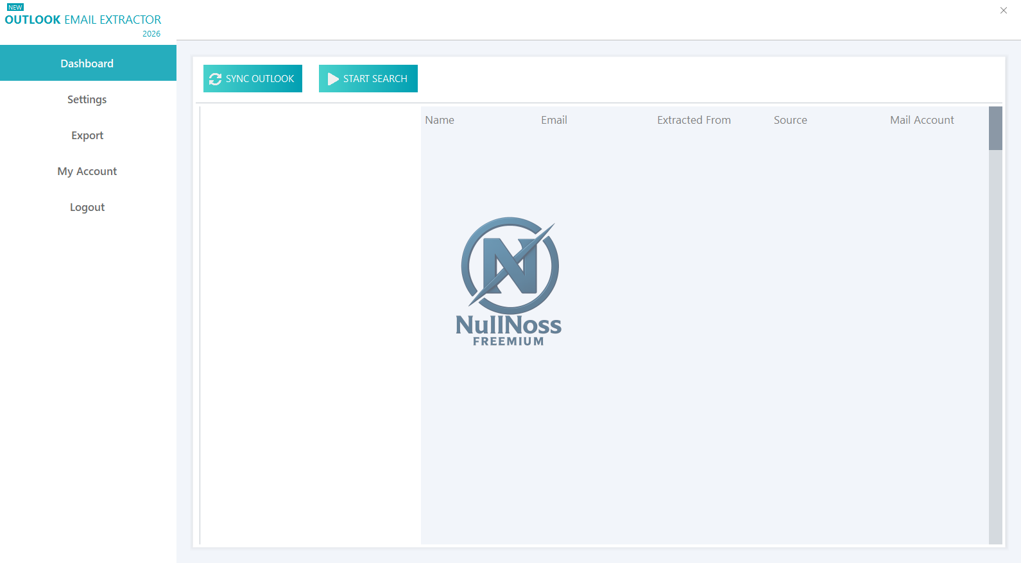Click the Extracted From column header
The image size is (1021, 563).
pyautogui.click(x=694, y=120)
